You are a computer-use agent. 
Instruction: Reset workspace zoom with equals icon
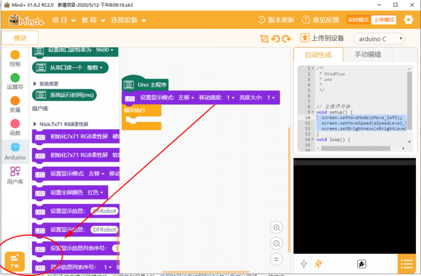(x=276, y=259)
